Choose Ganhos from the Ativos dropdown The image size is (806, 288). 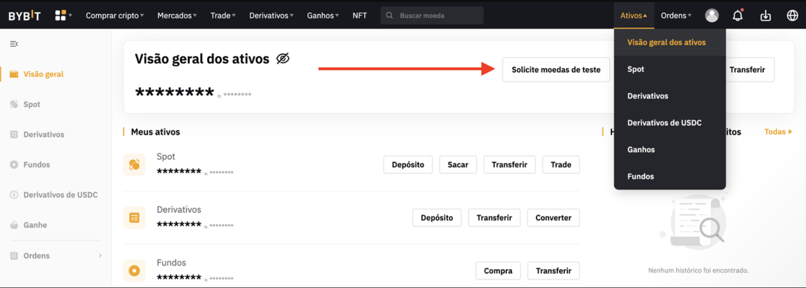click(x=641, y=149)
